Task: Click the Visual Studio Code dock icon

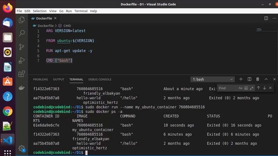Action: point(7,141)
